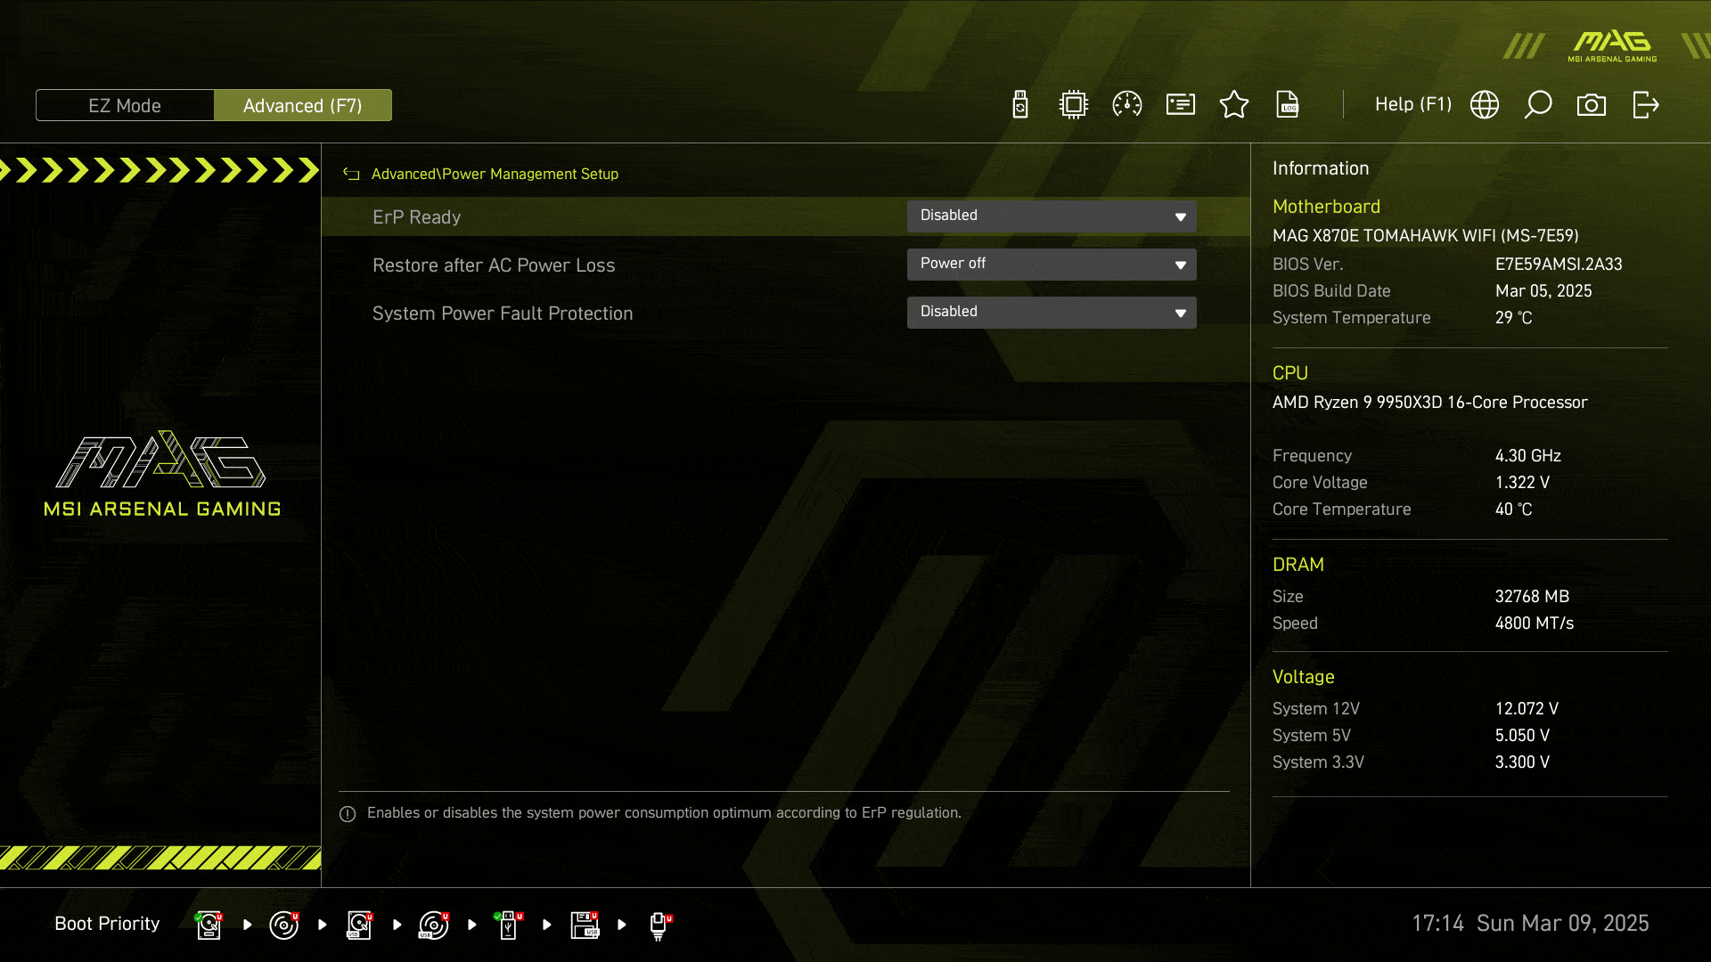Image resolution: width=1711 pixels, height=962 pixels.
Task: Select the USB floppy boot device icon
Action: tap(585, 925)
